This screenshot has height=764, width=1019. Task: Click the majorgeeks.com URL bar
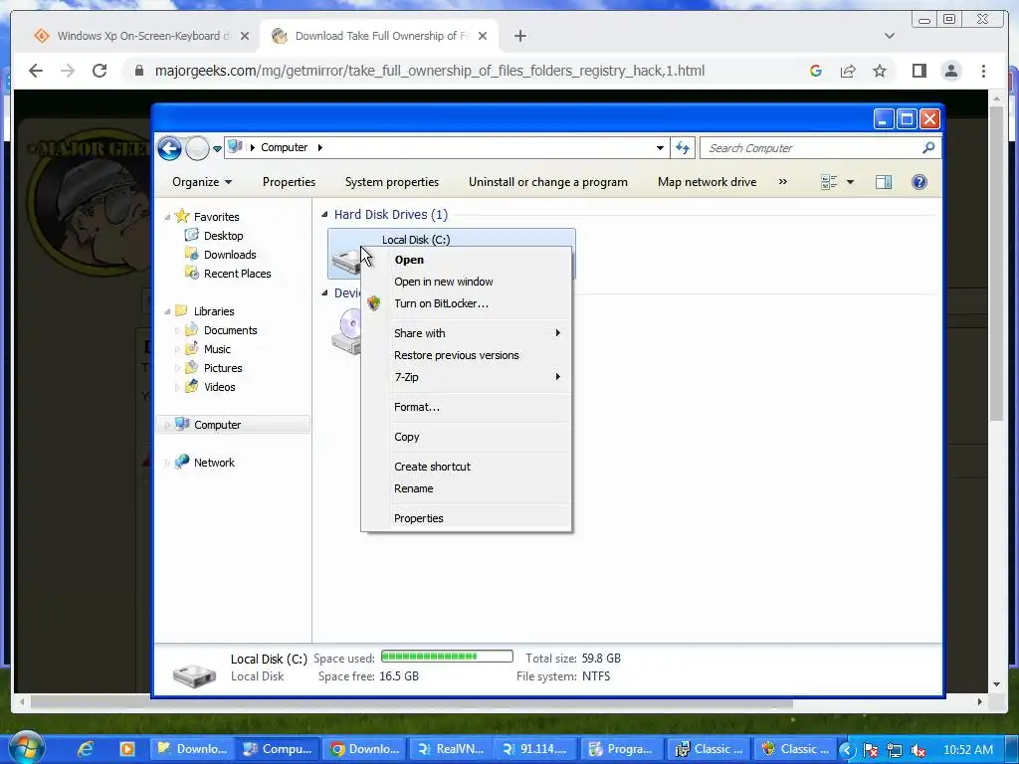point(429,71)
